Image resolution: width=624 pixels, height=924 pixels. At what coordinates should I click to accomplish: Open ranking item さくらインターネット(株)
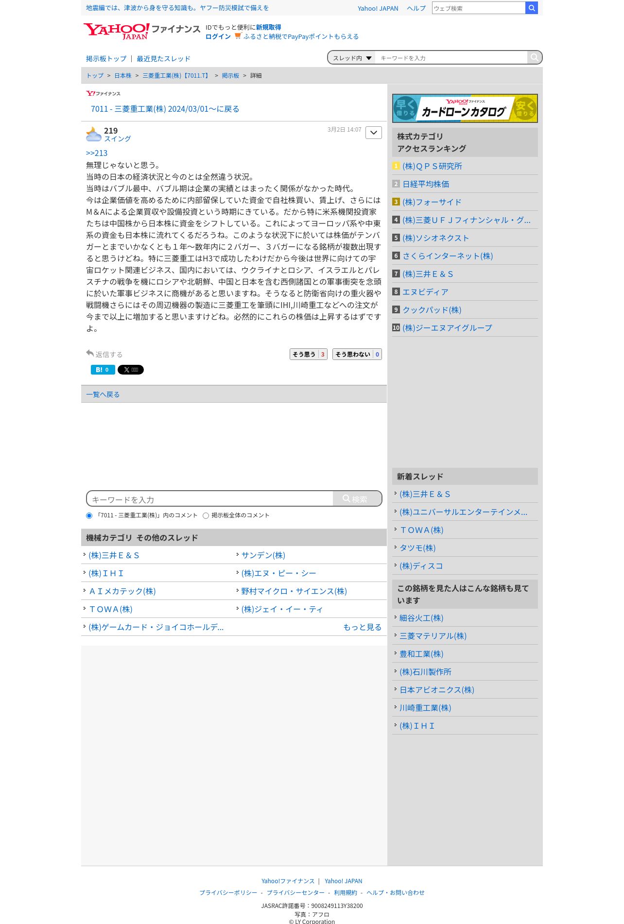[448, 256]
